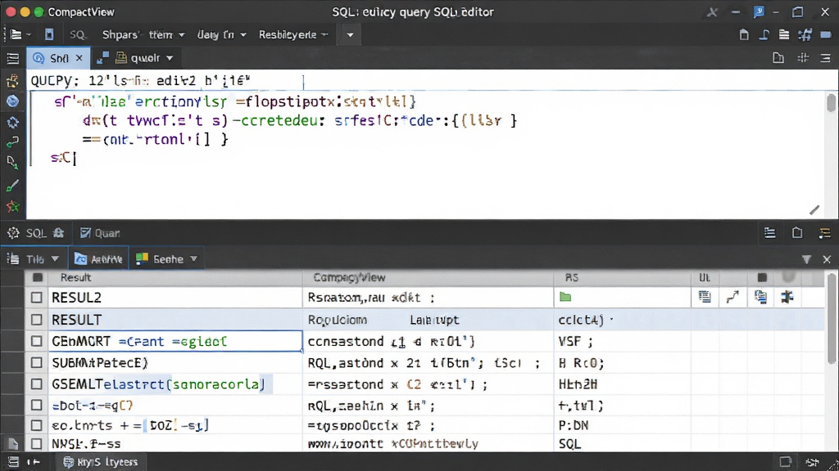
Task: Click the gear icon in left sidebar
Action: 13,123
